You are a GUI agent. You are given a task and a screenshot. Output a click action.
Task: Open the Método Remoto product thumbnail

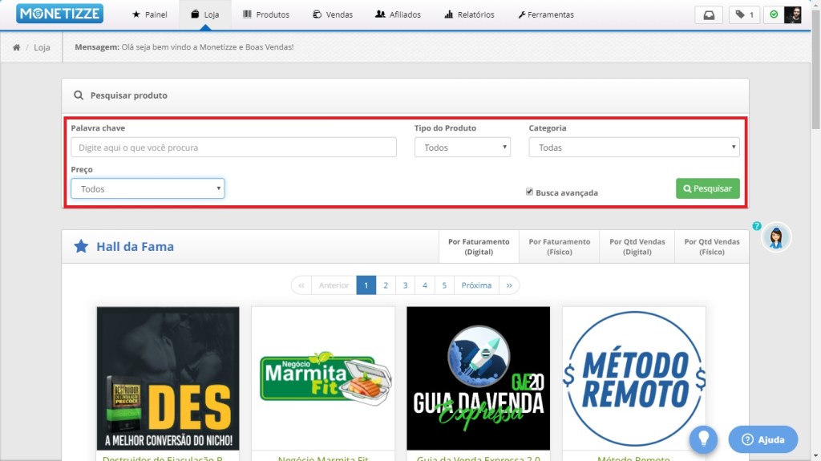coord(633,378)
